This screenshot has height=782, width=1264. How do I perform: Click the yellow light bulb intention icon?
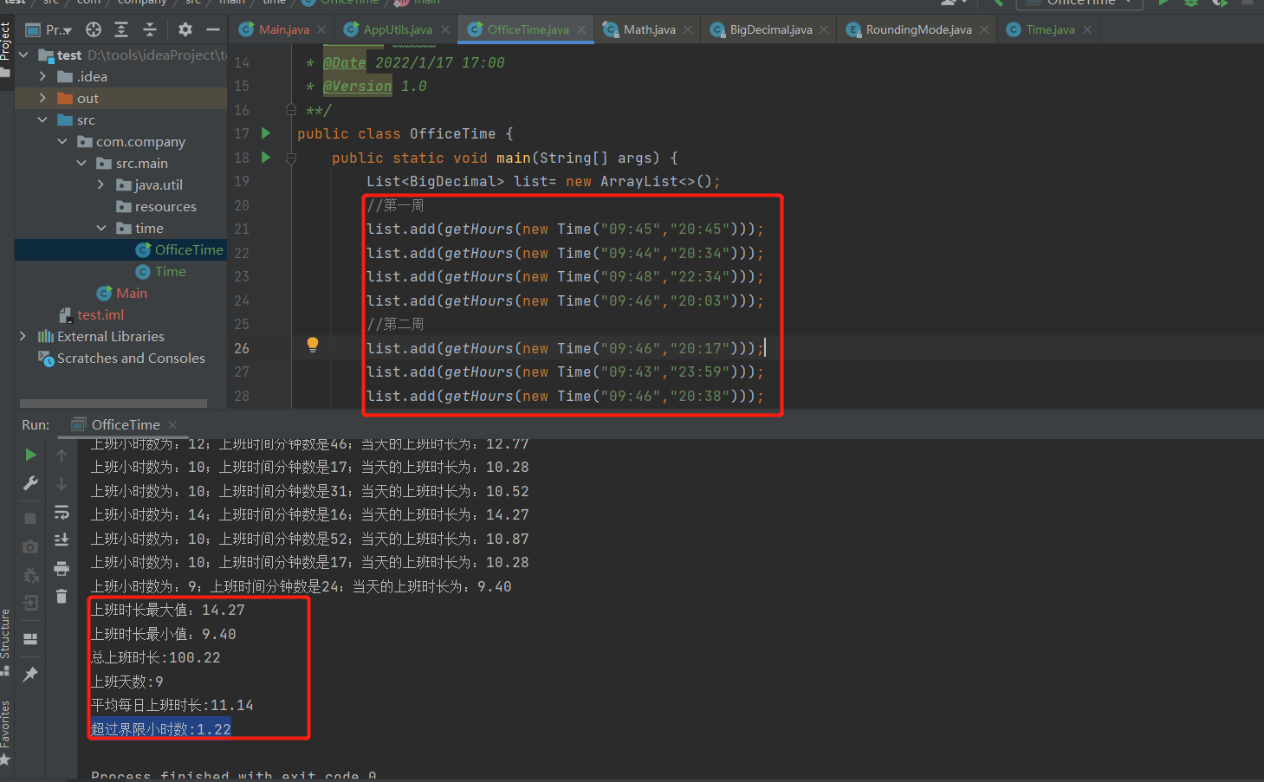[313, 345]
